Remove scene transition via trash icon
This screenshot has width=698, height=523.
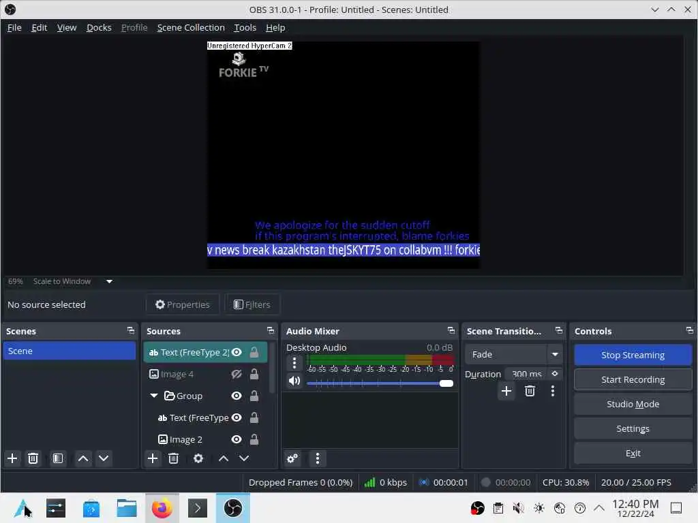click(530, 392)
